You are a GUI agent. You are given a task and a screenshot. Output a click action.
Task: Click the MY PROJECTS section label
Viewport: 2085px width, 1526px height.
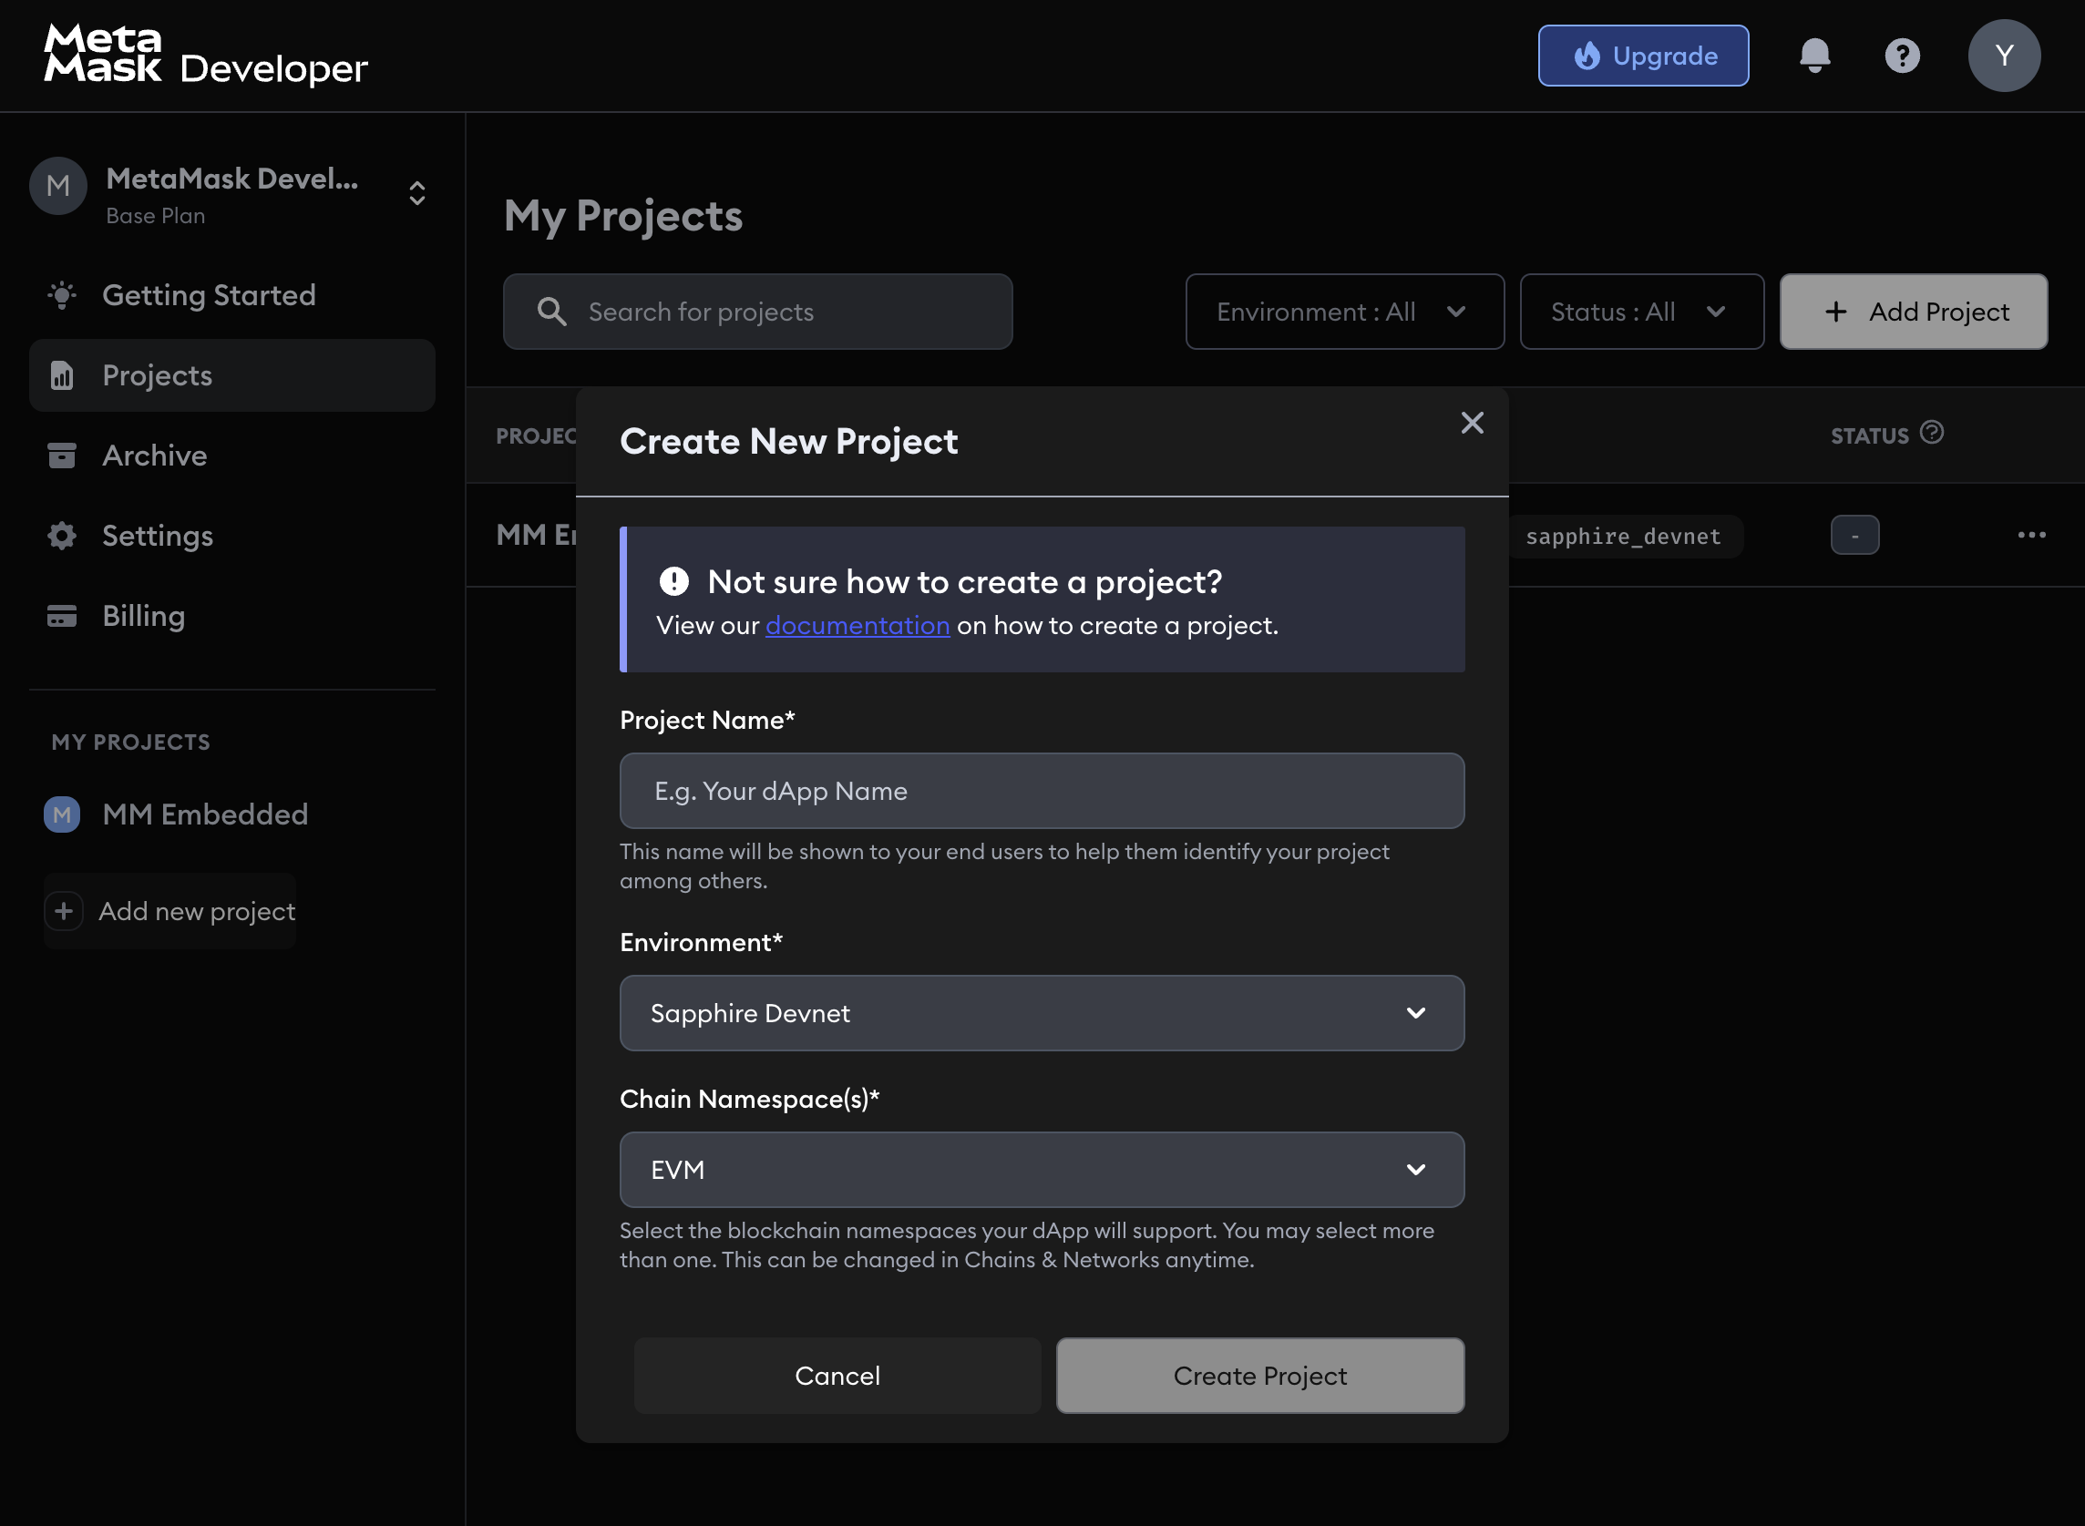click(131, 742)
